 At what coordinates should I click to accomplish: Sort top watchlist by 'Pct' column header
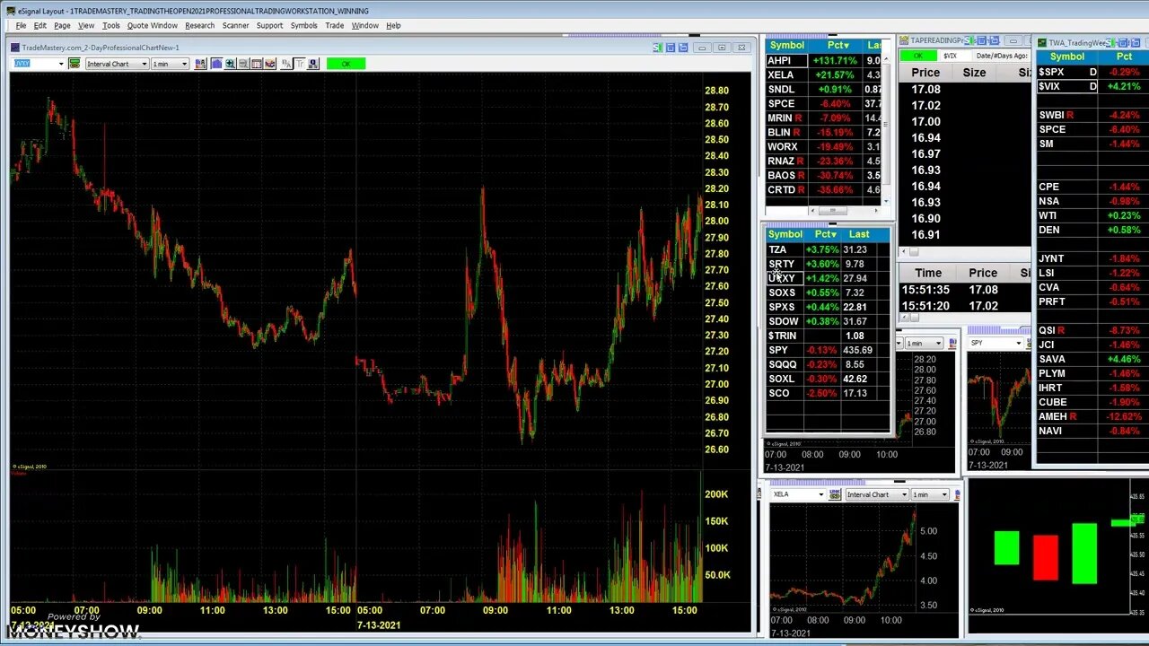tap(837, 45)
